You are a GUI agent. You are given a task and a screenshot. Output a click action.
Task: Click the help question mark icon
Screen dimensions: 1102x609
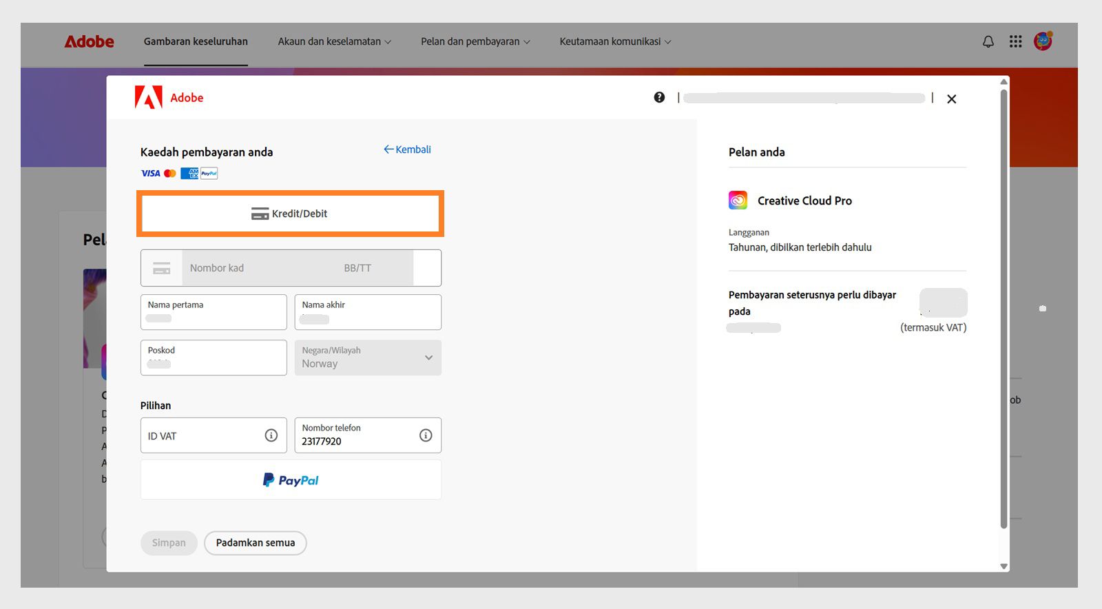(x=659, y=97)
